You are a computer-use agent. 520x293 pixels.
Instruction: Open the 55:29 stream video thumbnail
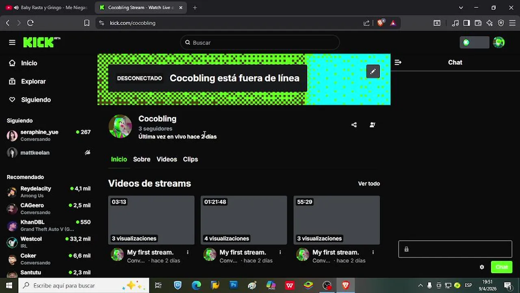tap(336, 220)
